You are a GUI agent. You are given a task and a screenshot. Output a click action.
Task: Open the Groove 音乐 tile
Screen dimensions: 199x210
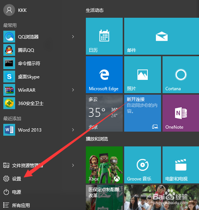point(143,165)
